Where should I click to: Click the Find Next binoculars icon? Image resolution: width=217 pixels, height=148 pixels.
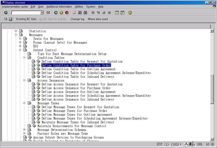[x=85, y=13]
